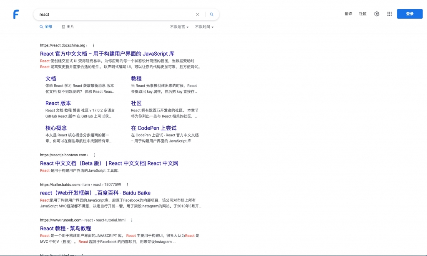Click description text under 文档 sitelink

click(80, 89)
